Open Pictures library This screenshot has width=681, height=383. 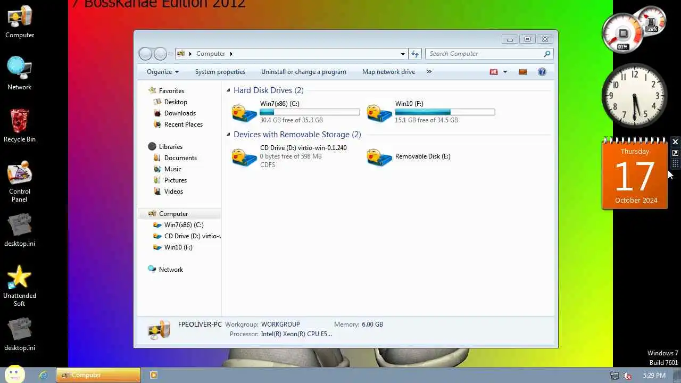[176, 180]
